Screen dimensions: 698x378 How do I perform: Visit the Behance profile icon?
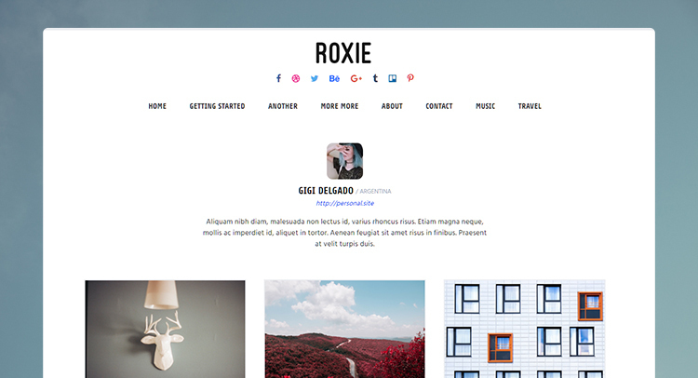point(334,78)
